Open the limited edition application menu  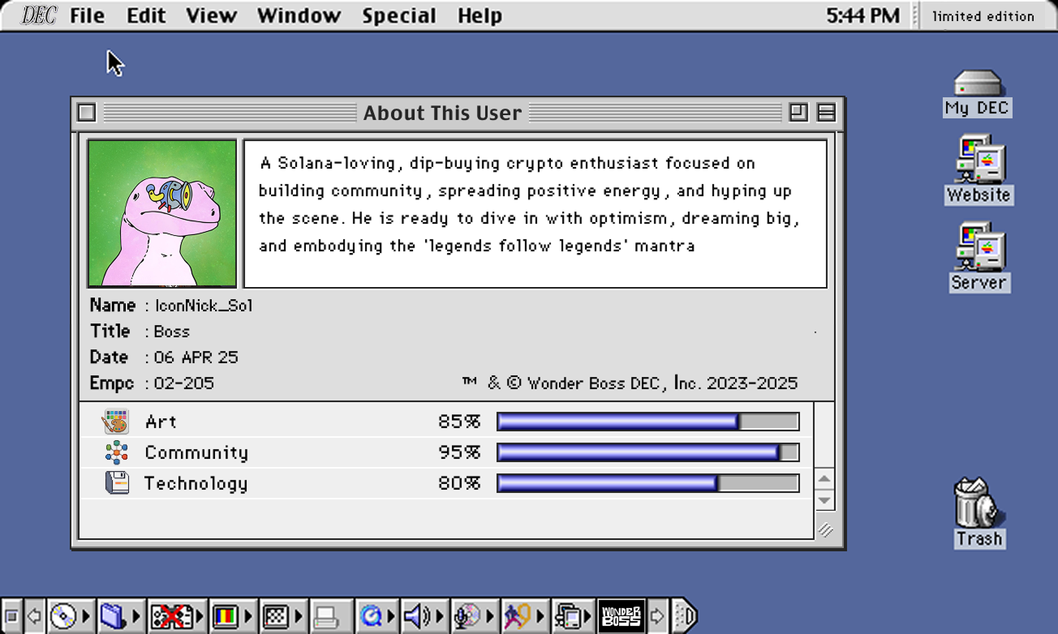[983, 15]
